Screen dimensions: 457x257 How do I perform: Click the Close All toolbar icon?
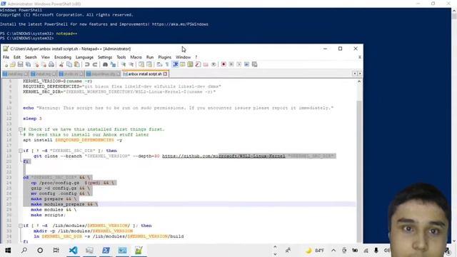coord(44,64)
